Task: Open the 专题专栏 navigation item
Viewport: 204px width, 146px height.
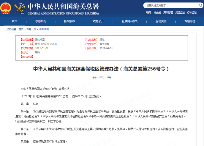Action: (x=189, y=21)
